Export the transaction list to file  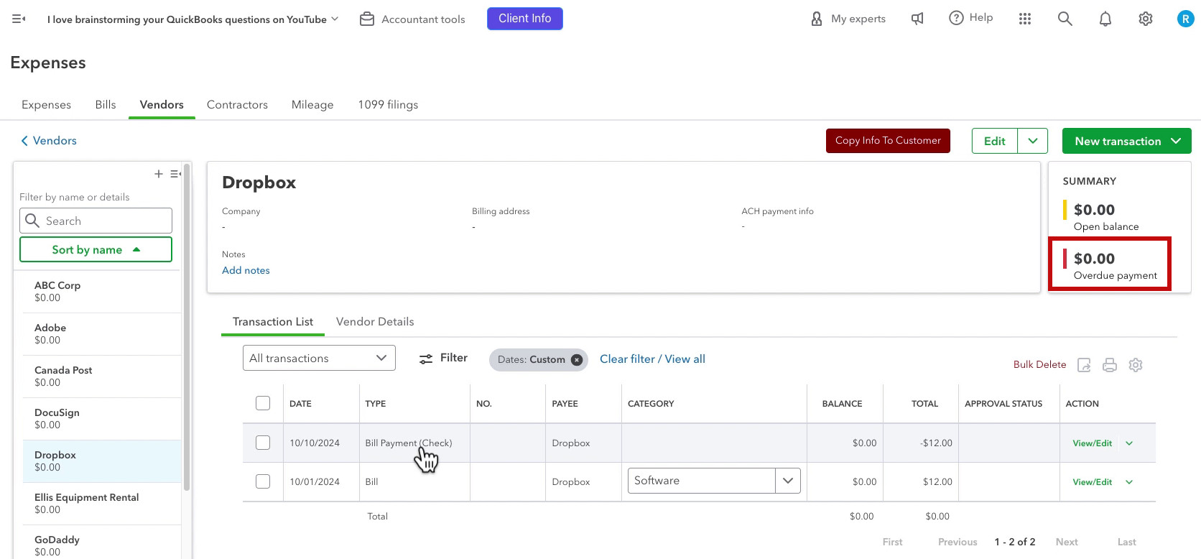tap(1084, 365)
